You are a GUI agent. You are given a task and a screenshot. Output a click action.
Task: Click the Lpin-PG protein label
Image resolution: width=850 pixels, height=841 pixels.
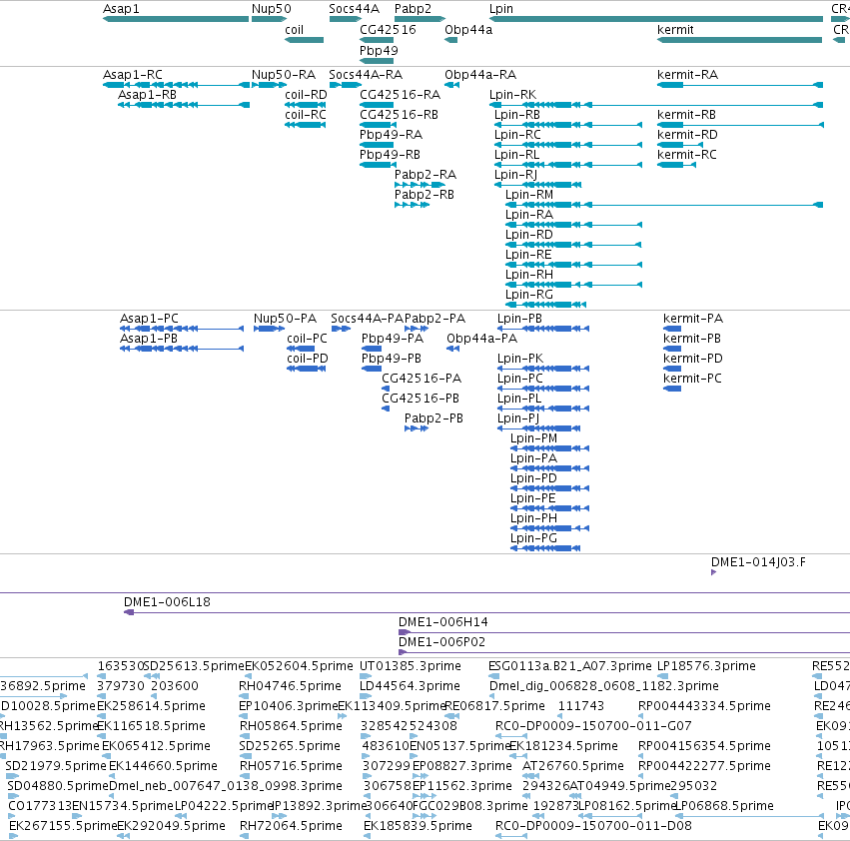533,538
